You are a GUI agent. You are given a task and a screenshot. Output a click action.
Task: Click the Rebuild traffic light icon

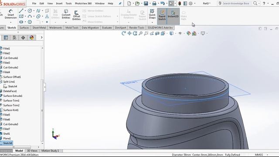pyautogui.click(x=180, y=3)
